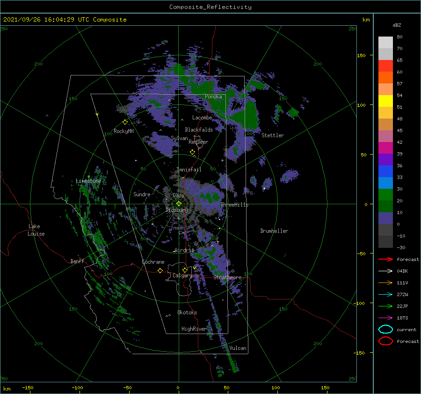Viewport: 421px width, 394px height.
Task: Click the yellow diamond marker above Calgary
Action: (x=185, y=270)
